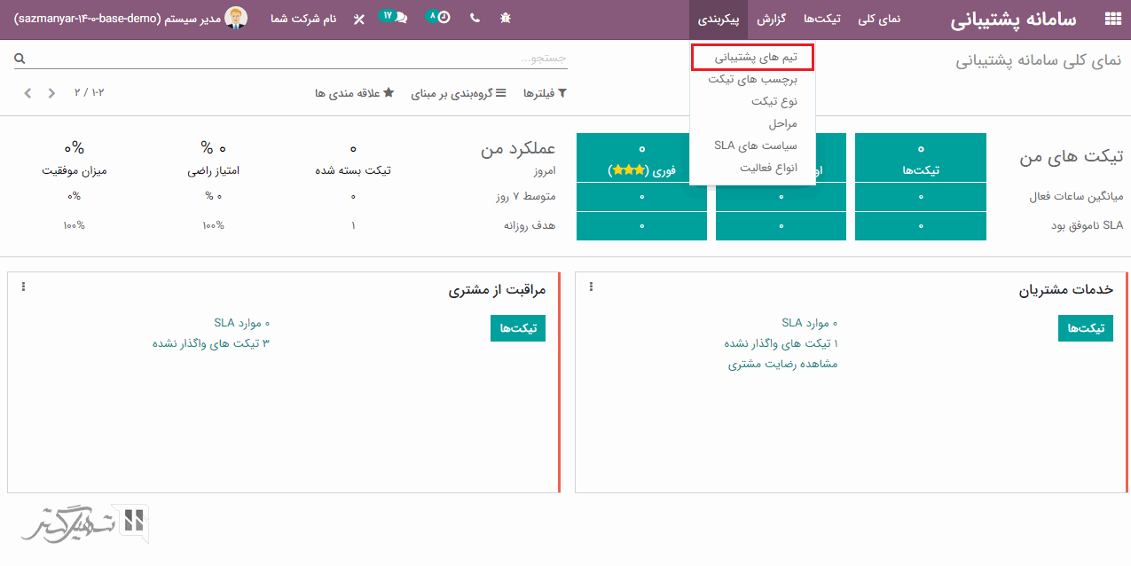Select انواع فعالیت menu entry
Screen dimensions: 1131x566
click(752, 168)
